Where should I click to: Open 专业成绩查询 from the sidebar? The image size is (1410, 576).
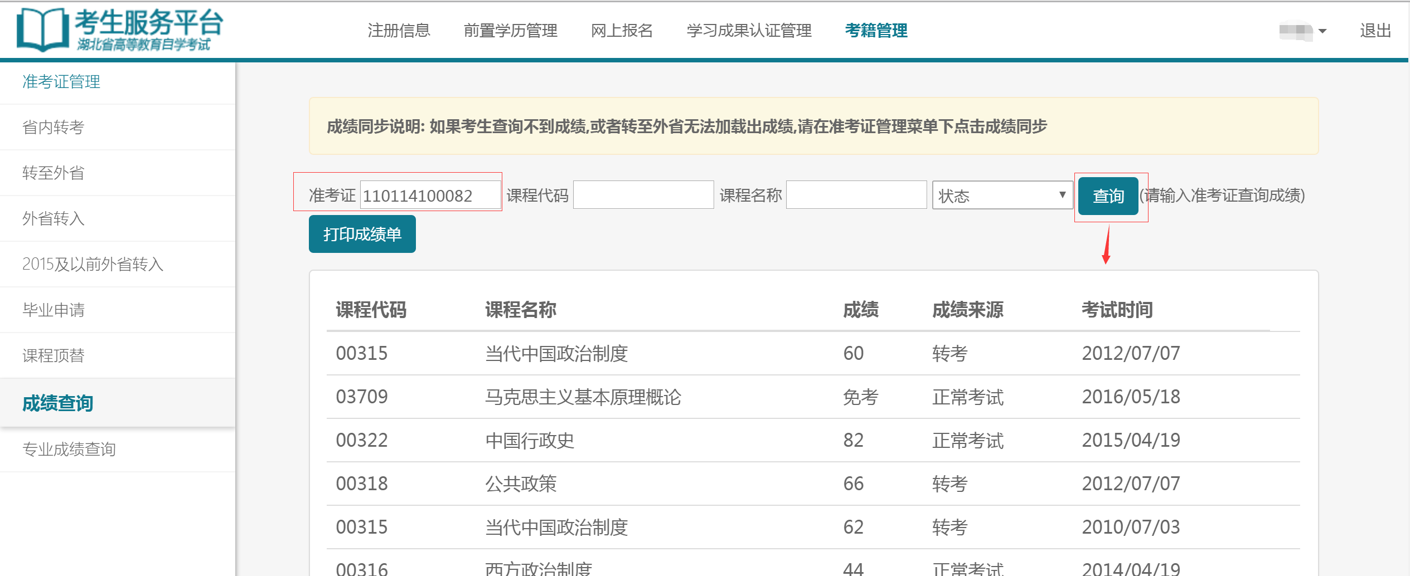[x=68, y=450]
